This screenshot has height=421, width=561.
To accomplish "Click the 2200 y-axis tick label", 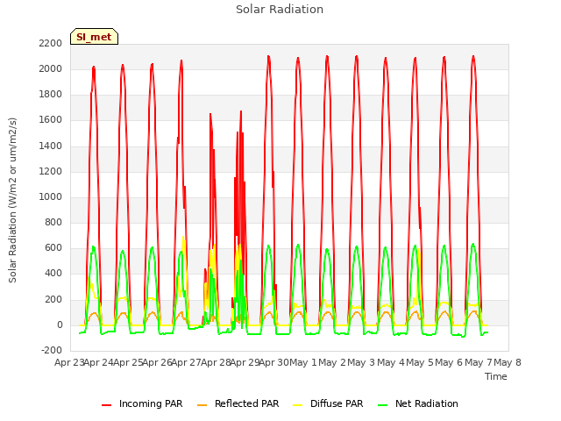I will click(x=51, y=43).
